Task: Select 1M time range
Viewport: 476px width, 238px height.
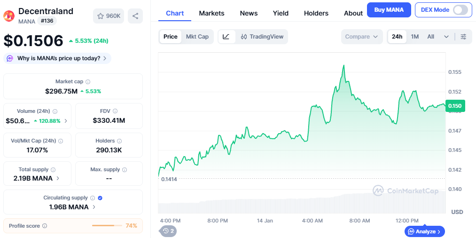Action: click(414, 37)
